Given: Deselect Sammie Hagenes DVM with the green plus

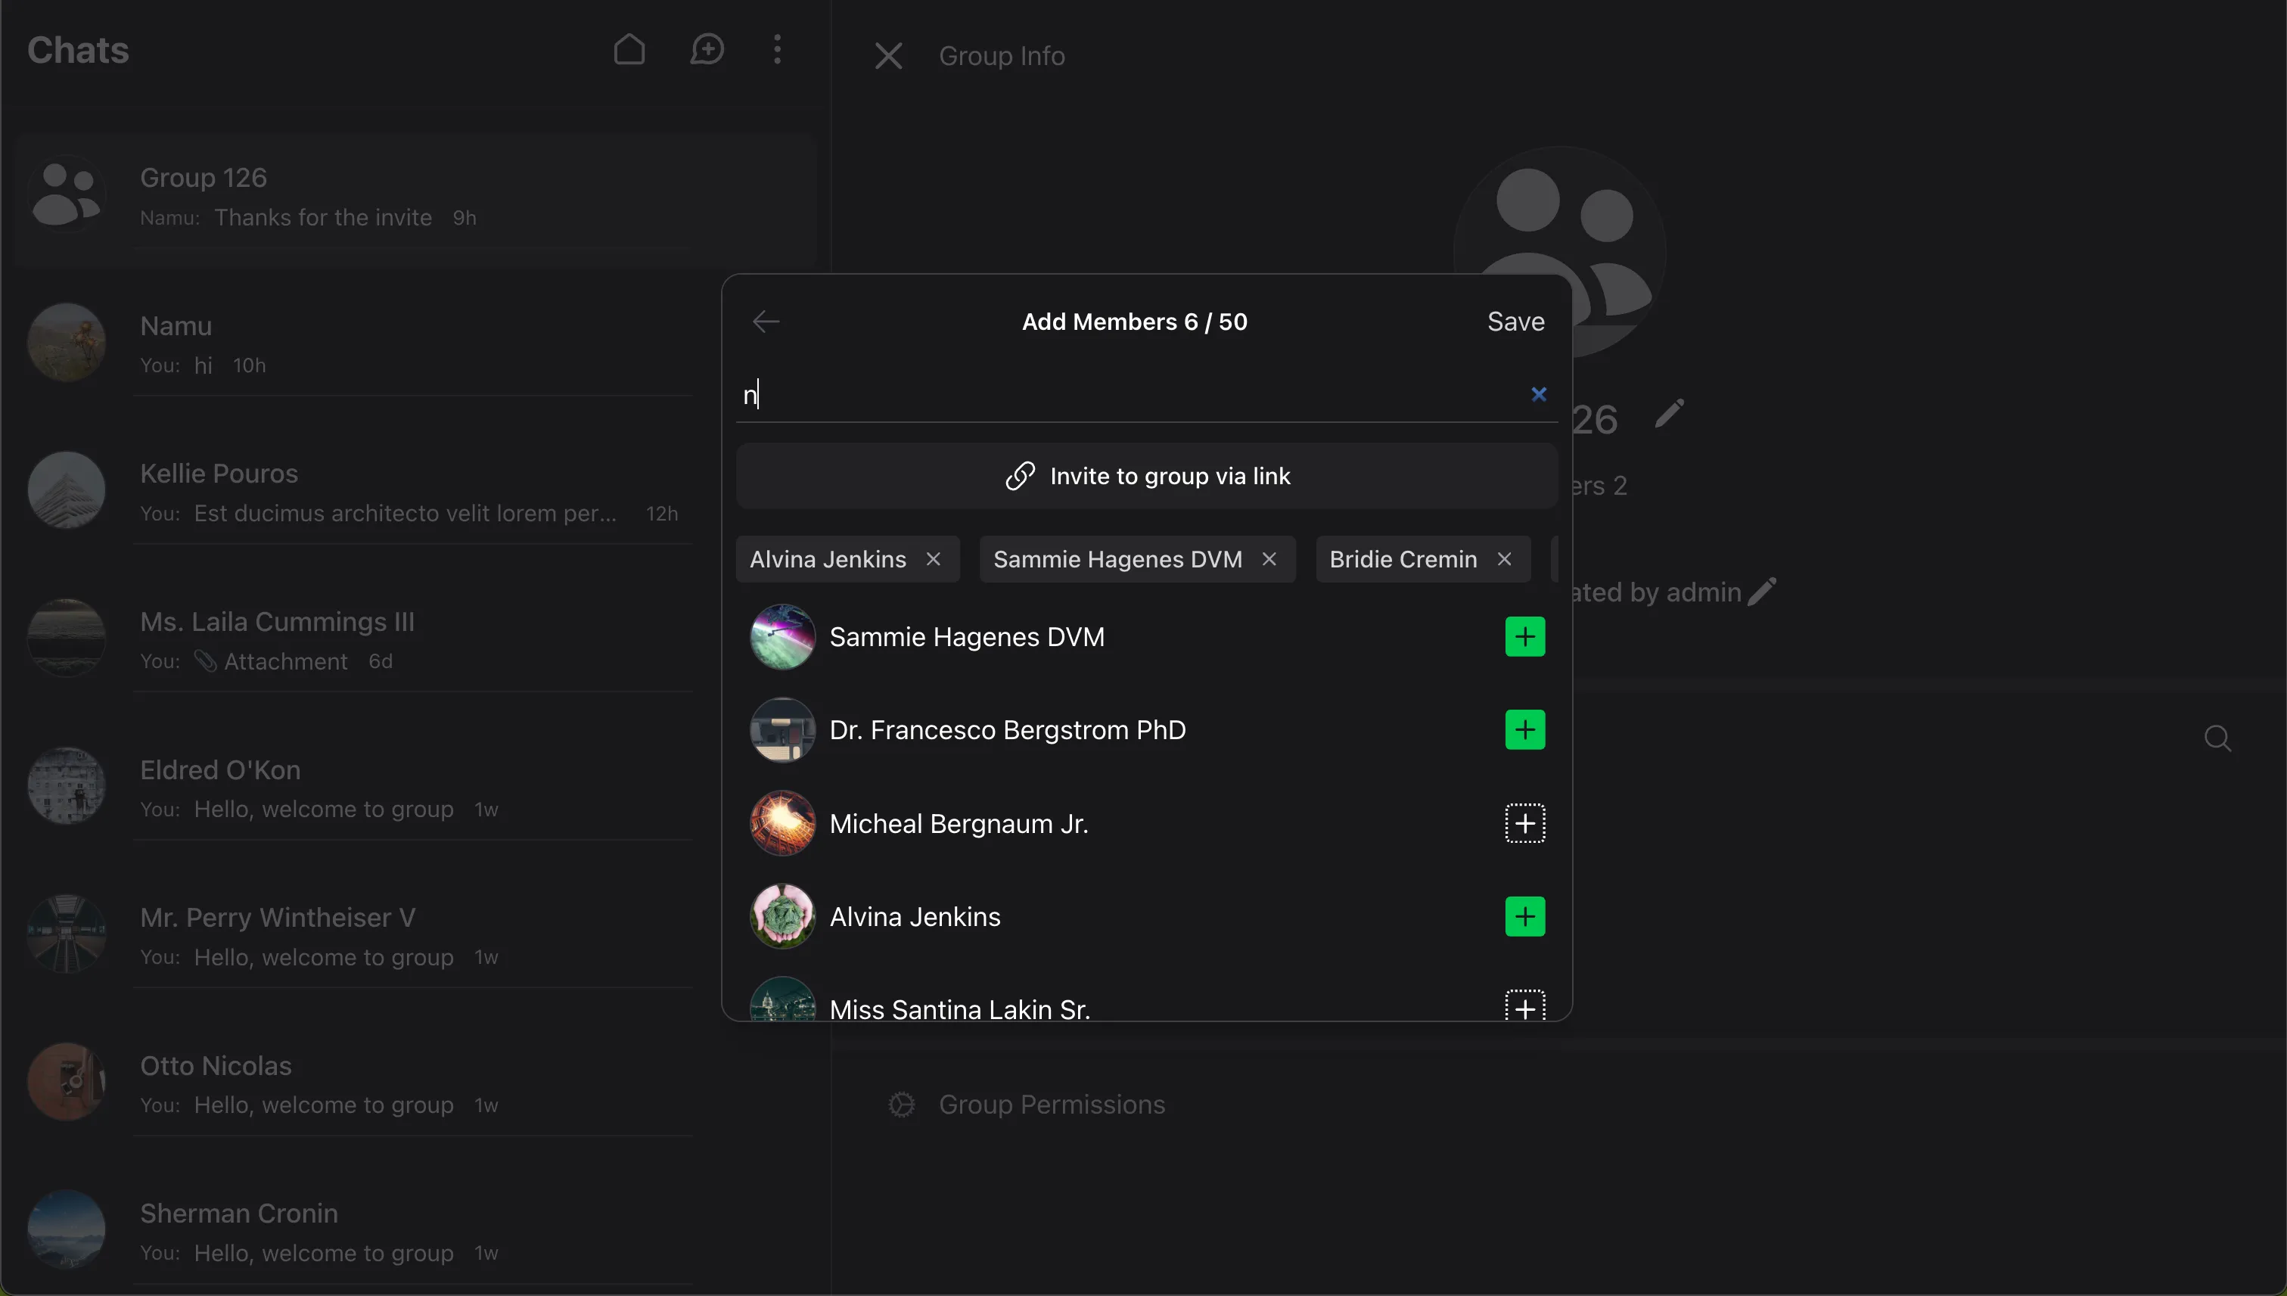Looking at the screenshot, I should click(1524, 636).
